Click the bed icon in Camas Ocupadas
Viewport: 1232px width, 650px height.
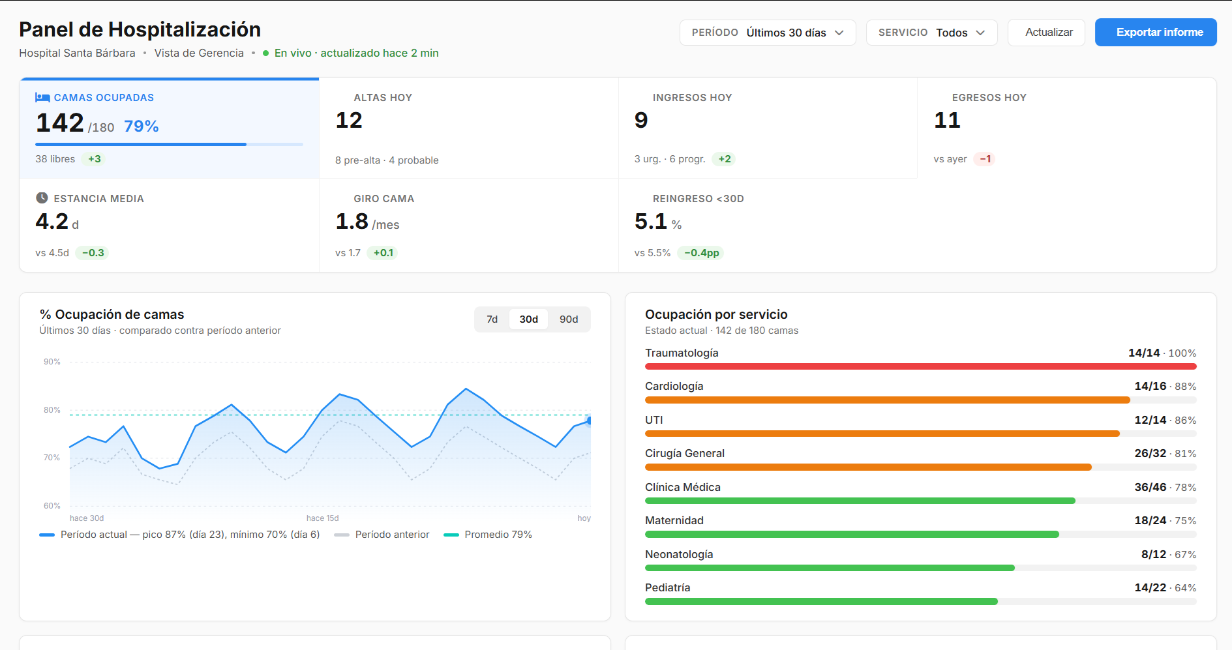[42, 98]
